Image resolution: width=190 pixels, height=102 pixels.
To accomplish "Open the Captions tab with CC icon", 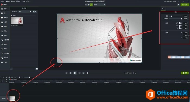I will tap(4, 62).
